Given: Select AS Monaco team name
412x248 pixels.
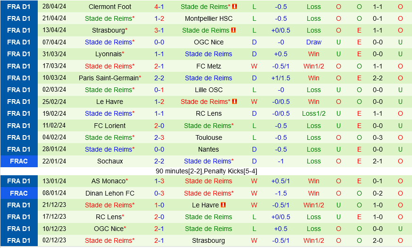Looking at the screenshot, I should tap(109, 181).
